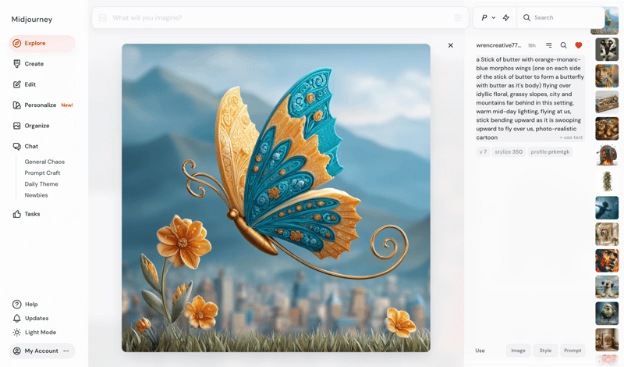Toggle the fast mode lightning icon
Viewport: 624px width, 367px height.
(505, 17)
